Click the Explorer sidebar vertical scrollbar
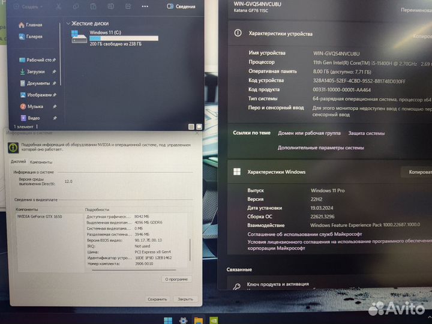The image size is (432, 324). pos(60,54)
